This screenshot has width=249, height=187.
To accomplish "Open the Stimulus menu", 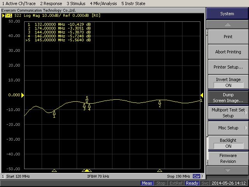I will (x=76, y=4).
